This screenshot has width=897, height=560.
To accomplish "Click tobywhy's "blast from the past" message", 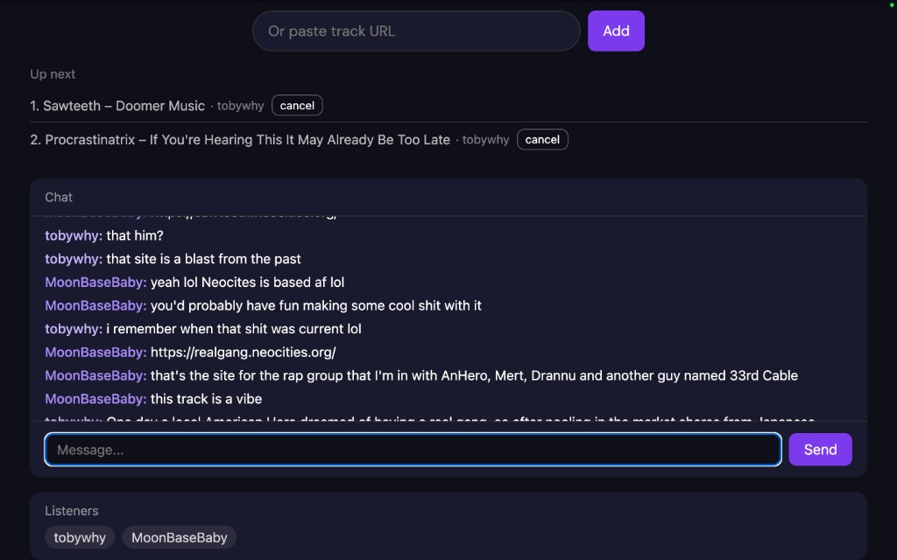I will pos(203,259).
